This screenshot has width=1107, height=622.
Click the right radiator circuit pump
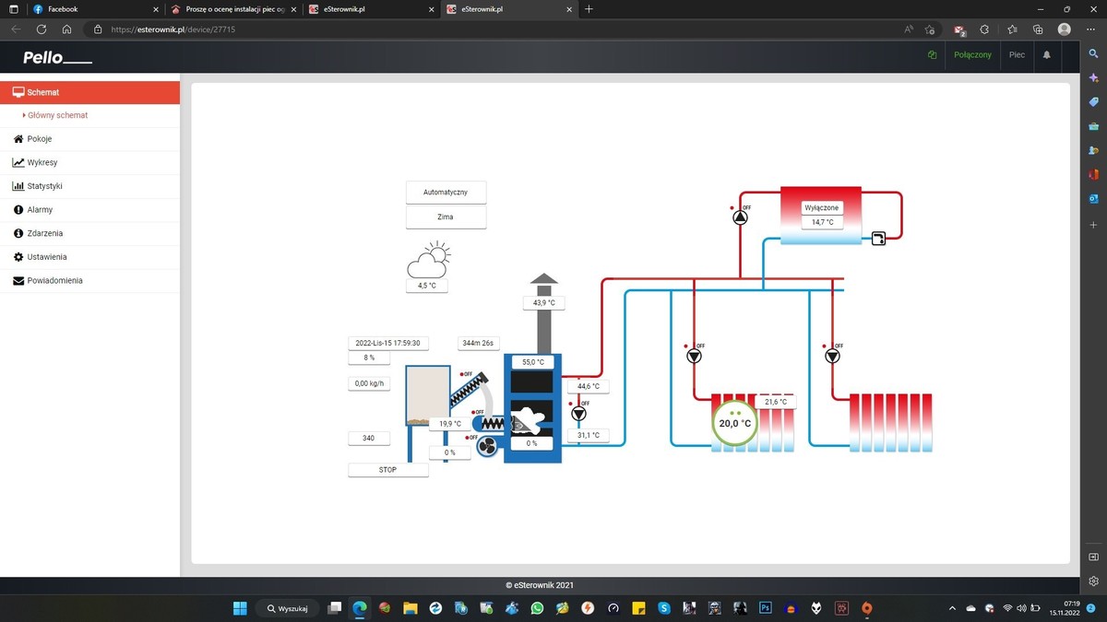click(832, 356)
